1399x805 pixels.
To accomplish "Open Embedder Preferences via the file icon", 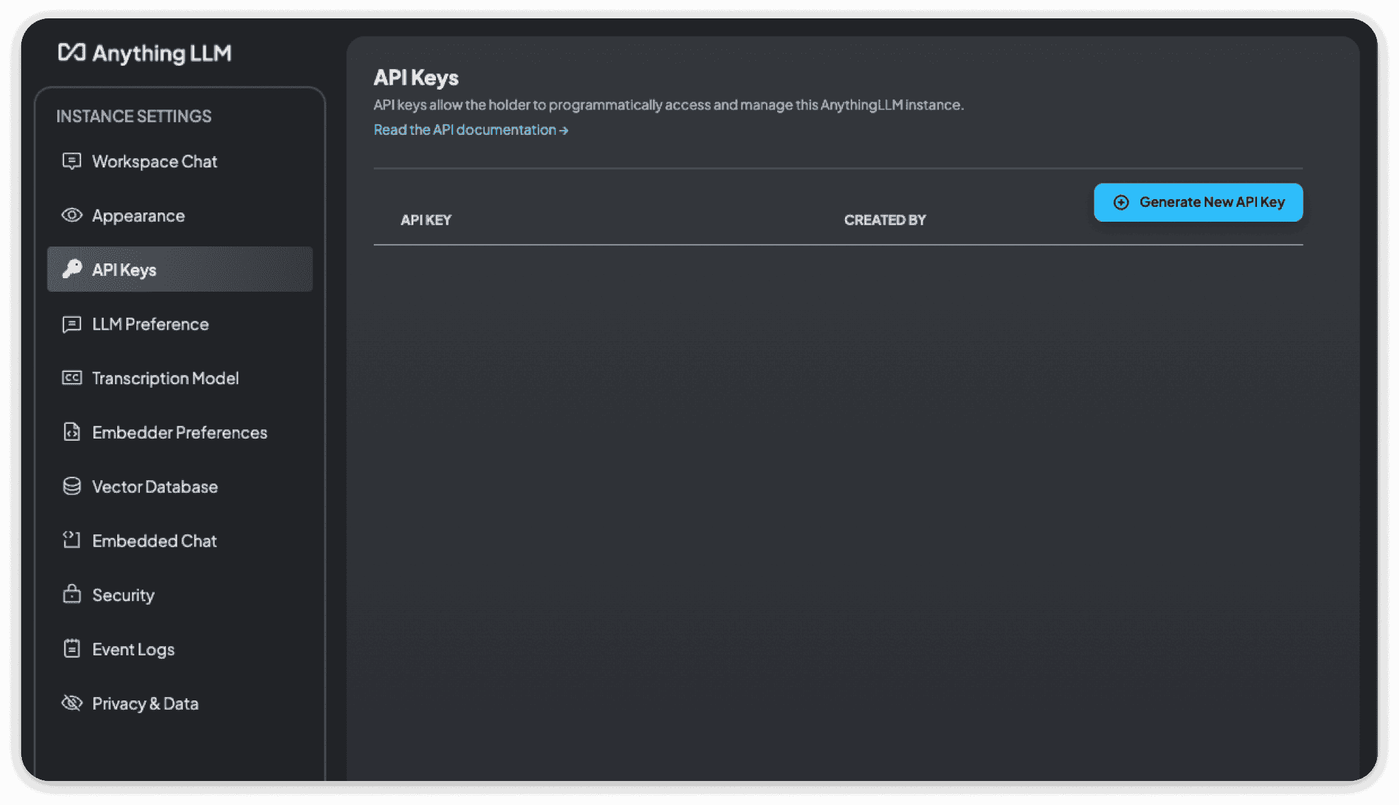I will click(x=71, y=431).
